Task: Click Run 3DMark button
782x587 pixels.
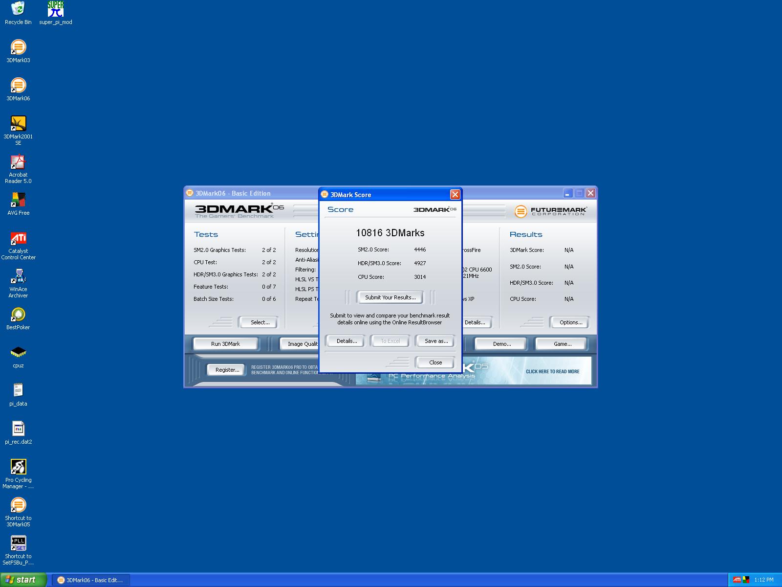Action: click(x=225, y=344)
